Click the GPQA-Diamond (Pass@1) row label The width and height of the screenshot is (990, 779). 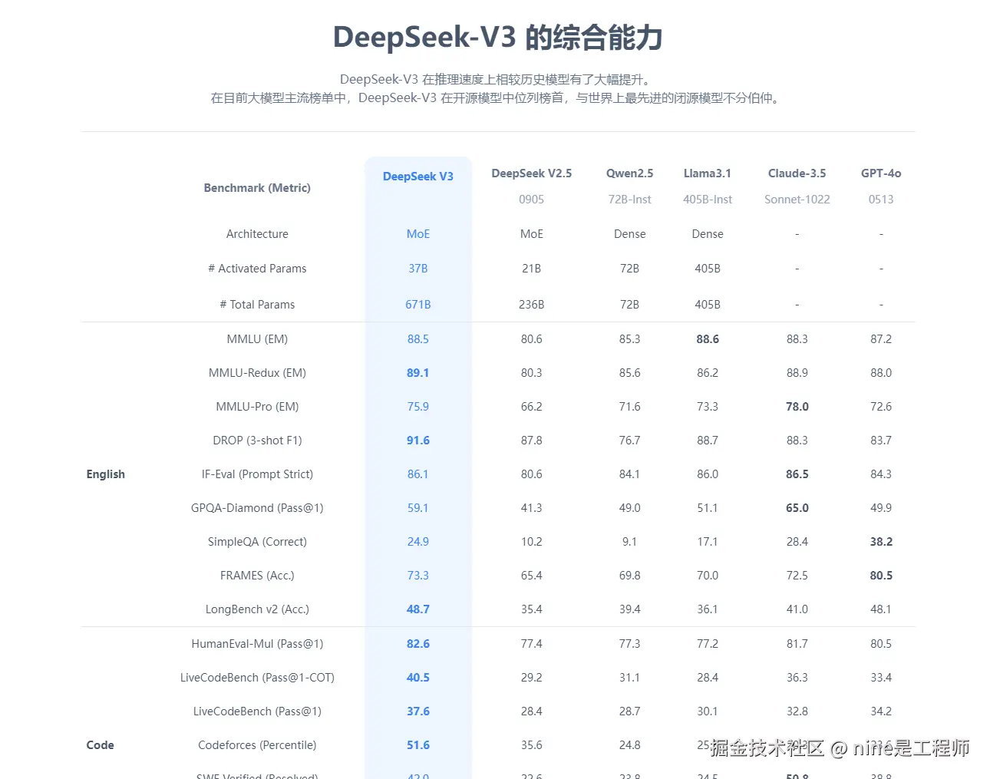click(x=256, y=507)
